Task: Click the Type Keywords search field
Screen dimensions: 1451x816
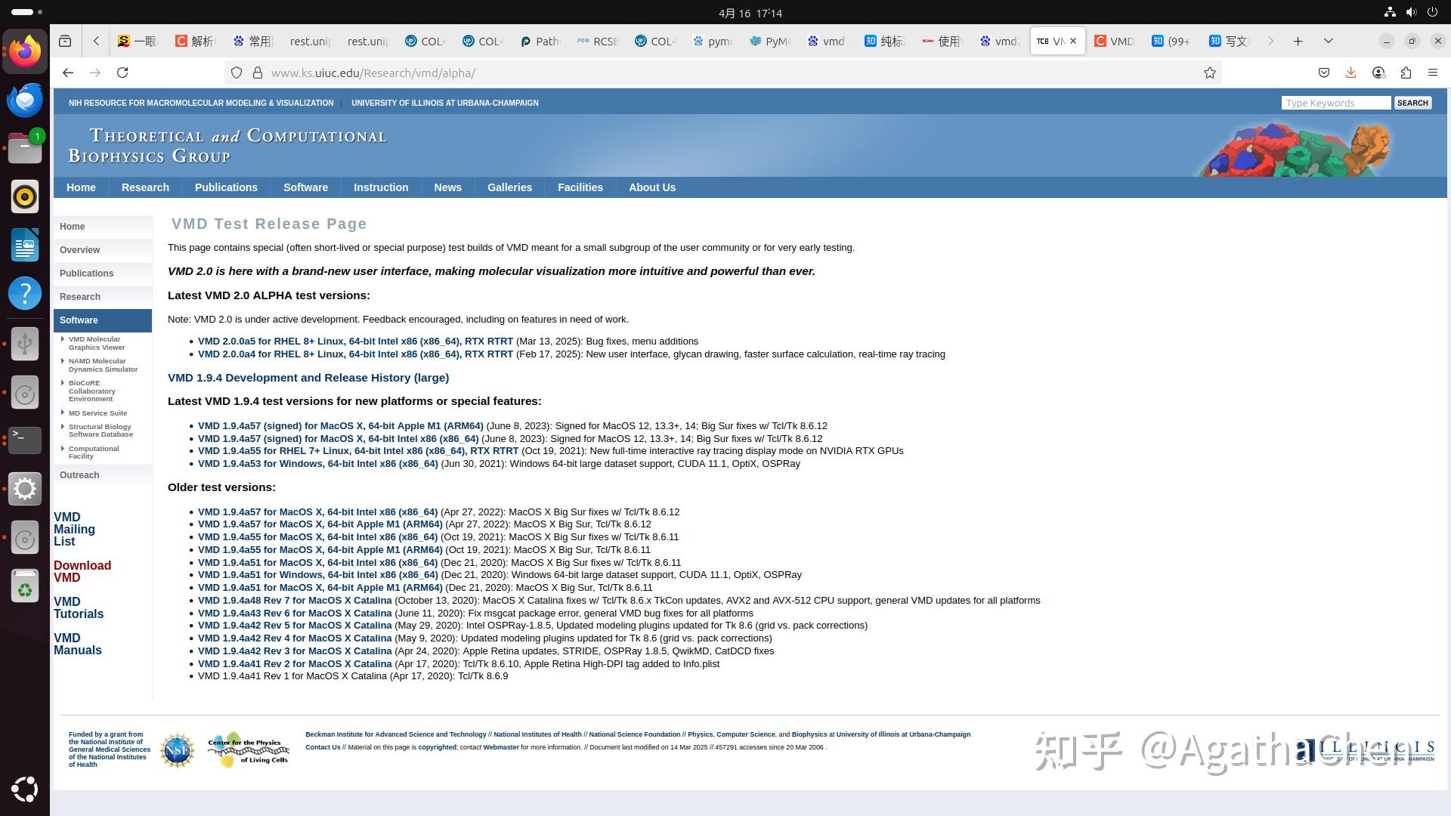Action: point(1335,103)
